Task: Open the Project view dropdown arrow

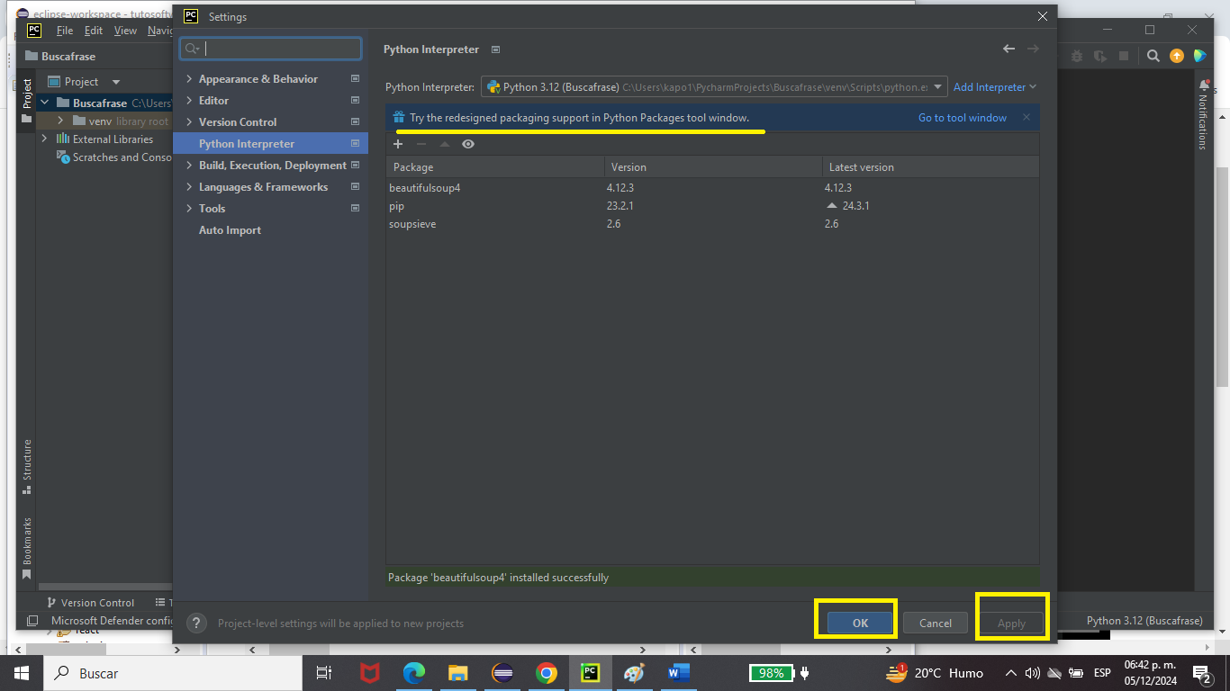Action: click(116, 82)
